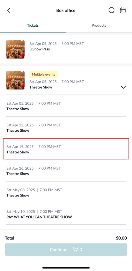Tap the Theatre Show thumbnail image
132x271 pixels.
tap(15, 80)
